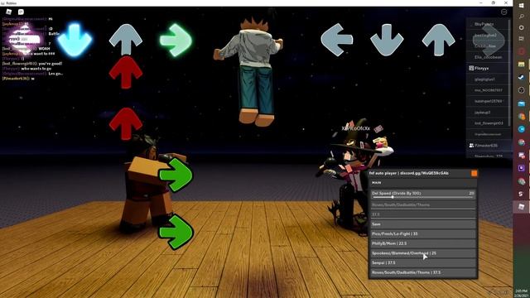This screenshot has width=530, height=298.
Task: Click the opponent-side grey up arrow, left of the player list
Action: point(438,40)
